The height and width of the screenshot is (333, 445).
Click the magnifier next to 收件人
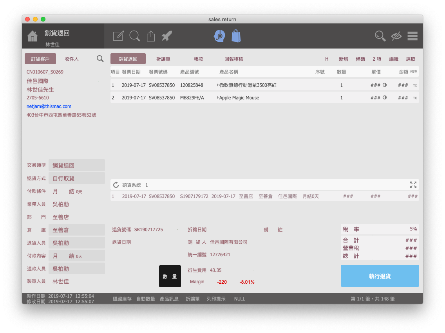point(100,59)
